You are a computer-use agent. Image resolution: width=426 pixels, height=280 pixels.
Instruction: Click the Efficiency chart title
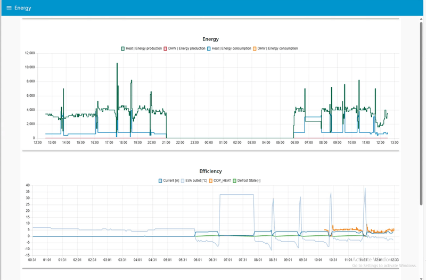click(210, 171)
